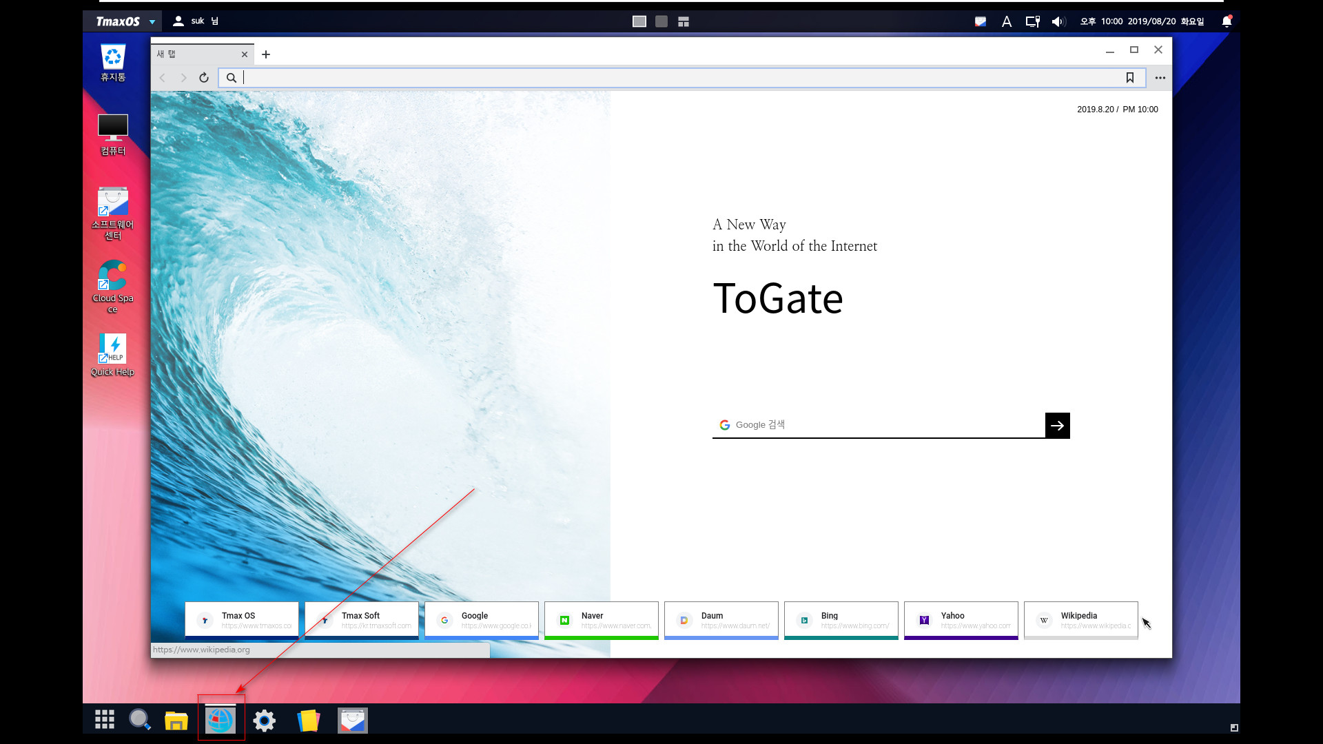Focus the Google search field
Screen dimensions: 1323x744
coord(879,425)
